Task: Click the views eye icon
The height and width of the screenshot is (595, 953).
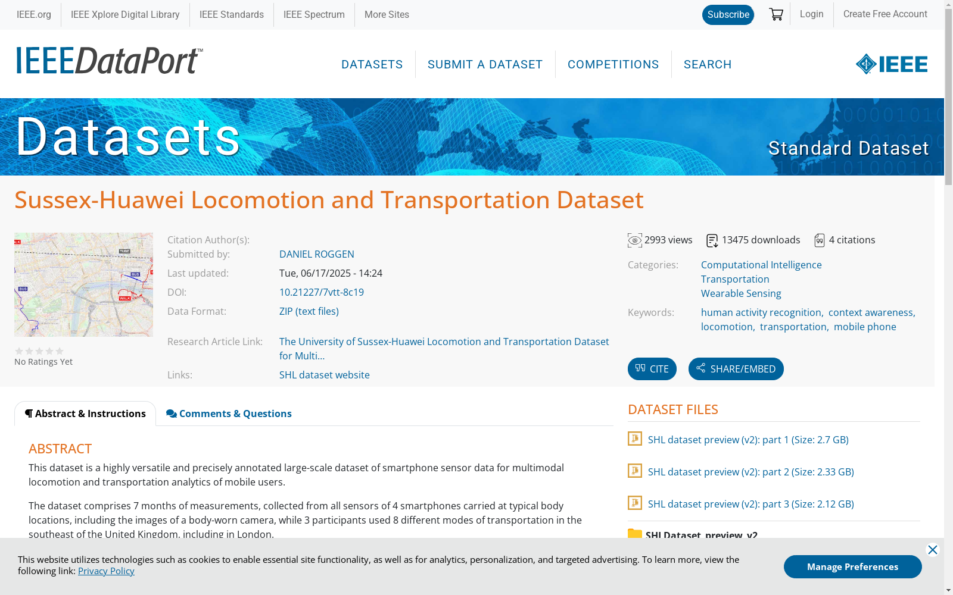Action: 635,240
